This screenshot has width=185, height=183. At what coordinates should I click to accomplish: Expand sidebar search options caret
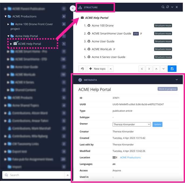68,175
